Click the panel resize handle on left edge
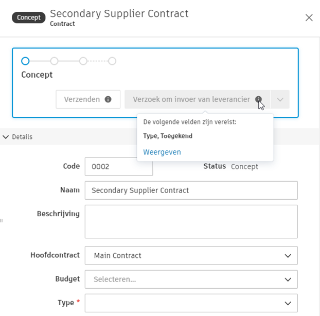The width and height of the screenshot is (320, 316). pyautogui.click(x=1, y=220)
